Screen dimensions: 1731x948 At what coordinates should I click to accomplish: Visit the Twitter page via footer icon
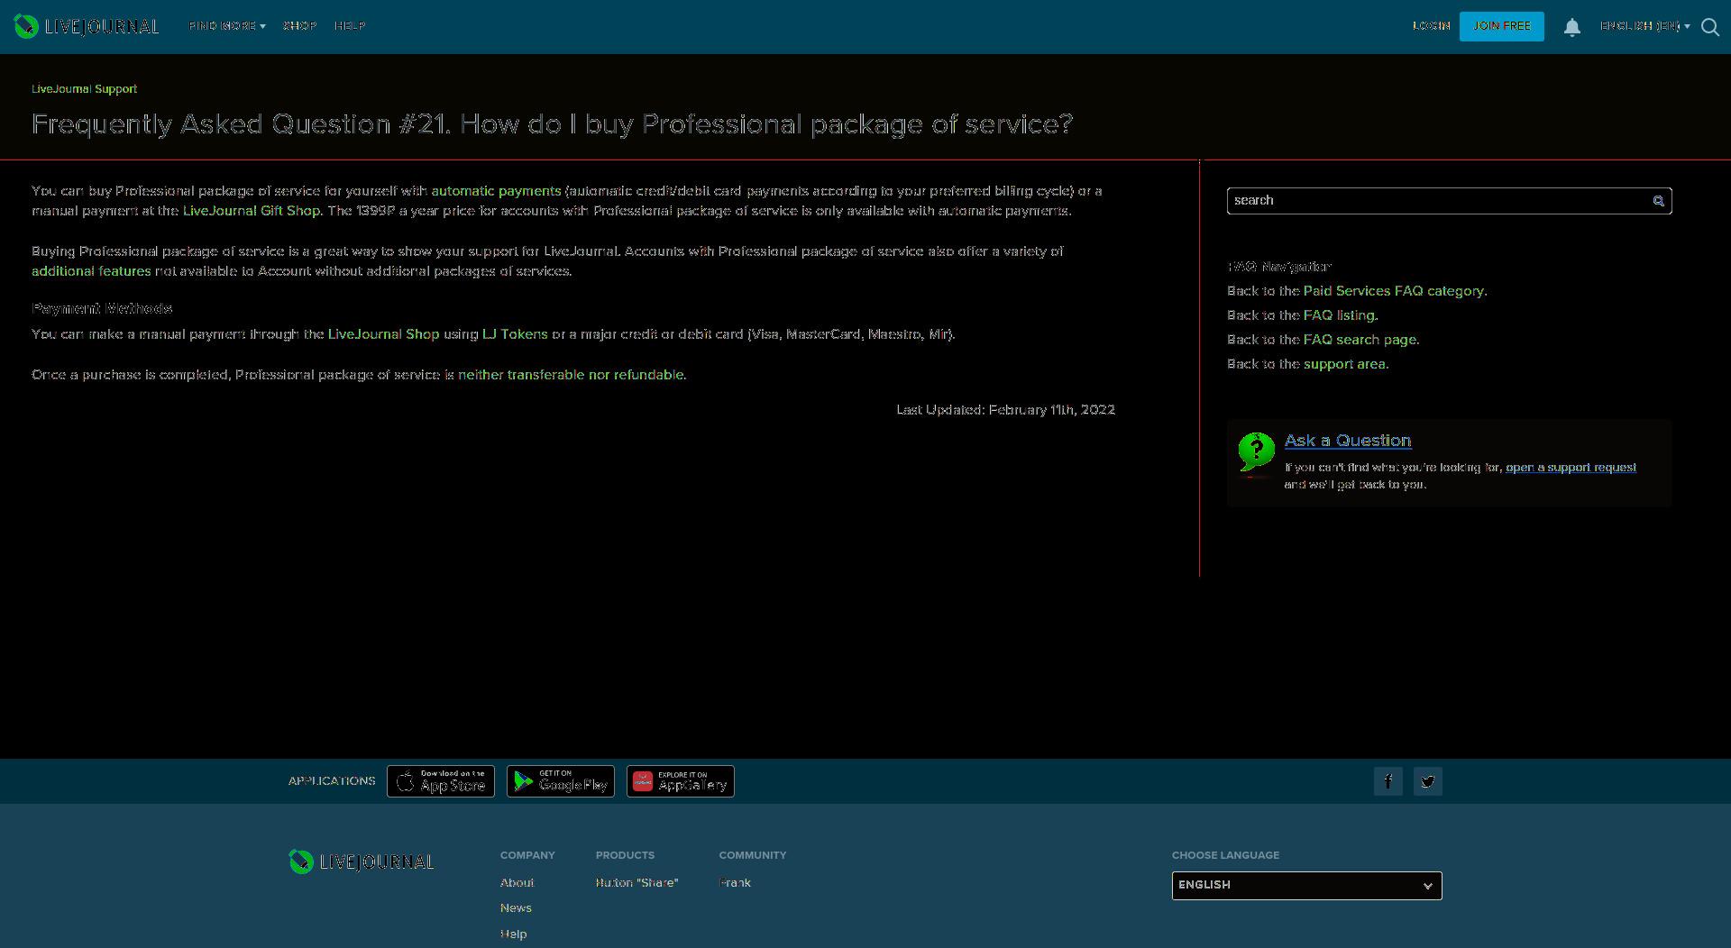click(1428, 781)
